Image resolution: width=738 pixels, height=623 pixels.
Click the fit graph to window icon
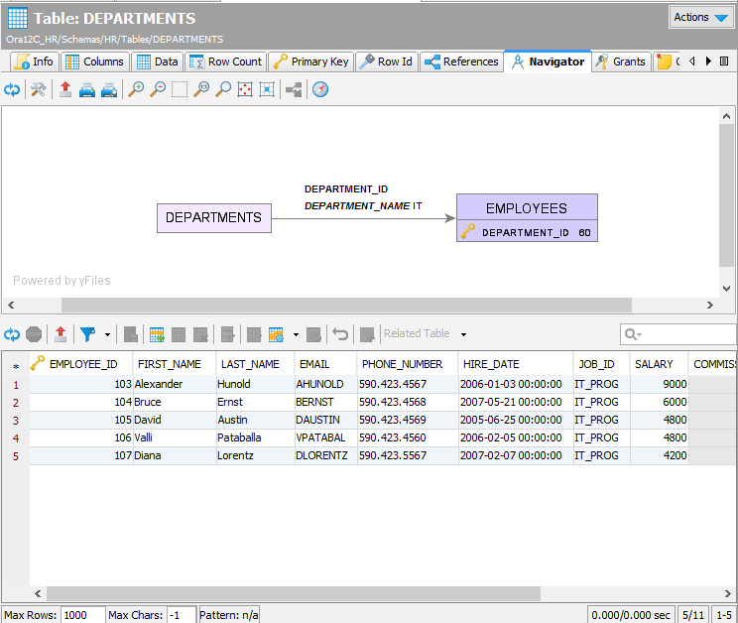tap(245, 89)
